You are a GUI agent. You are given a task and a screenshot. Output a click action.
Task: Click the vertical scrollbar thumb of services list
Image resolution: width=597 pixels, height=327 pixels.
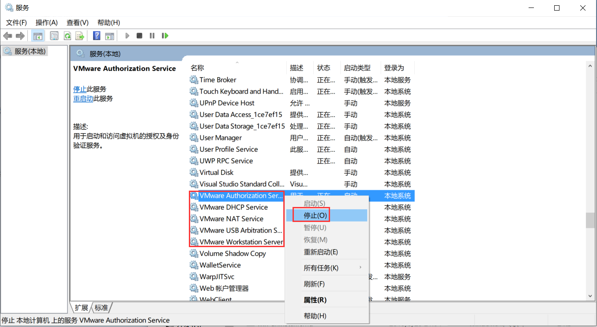point(590,220)
